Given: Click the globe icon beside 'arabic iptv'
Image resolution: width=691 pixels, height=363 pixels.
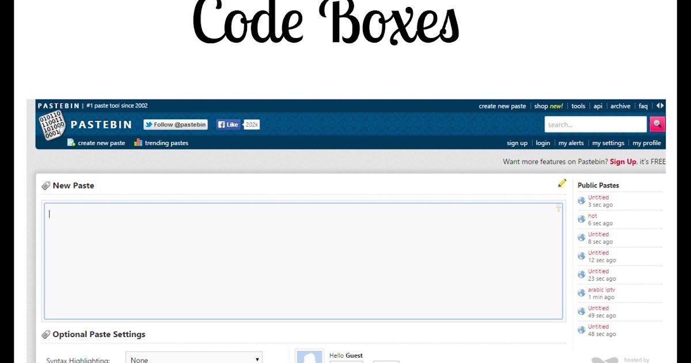Looking at the screenshot, I should [x=582, y=293].
